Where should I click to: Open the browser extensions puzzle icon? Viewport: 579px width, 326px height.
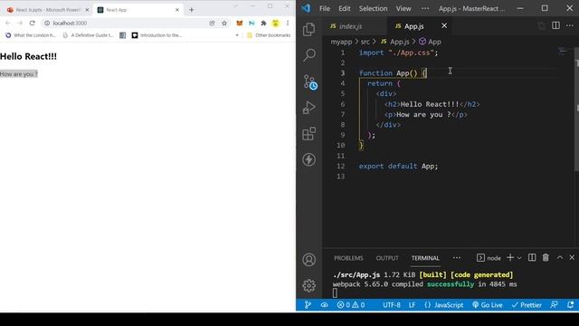pyautogui.click(x=263, y=24)
